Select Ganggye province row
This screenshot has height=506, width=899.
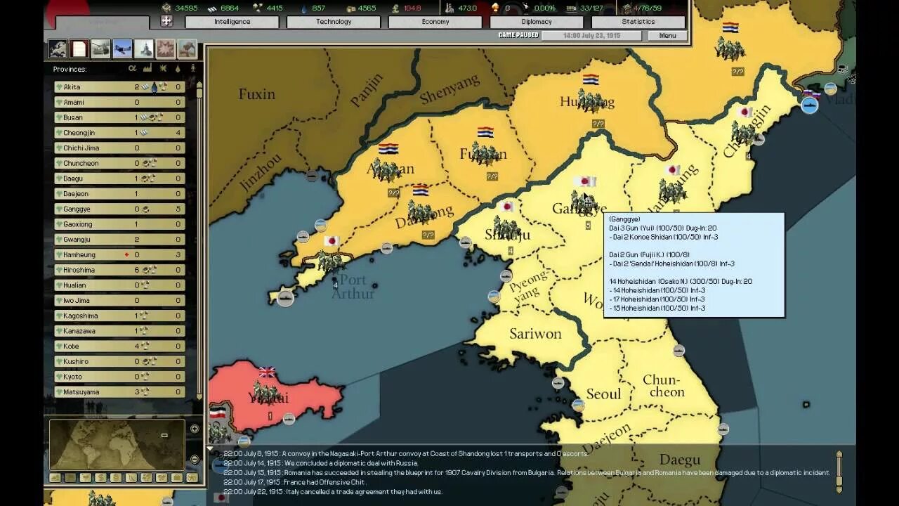pyautogui.click(x=120, y=209)
